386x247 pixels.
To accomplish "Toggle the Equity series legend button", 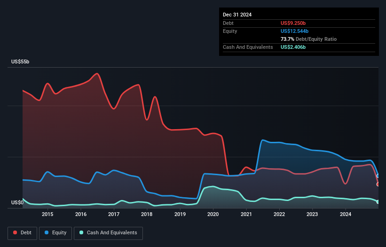I will tap(55, 233).
